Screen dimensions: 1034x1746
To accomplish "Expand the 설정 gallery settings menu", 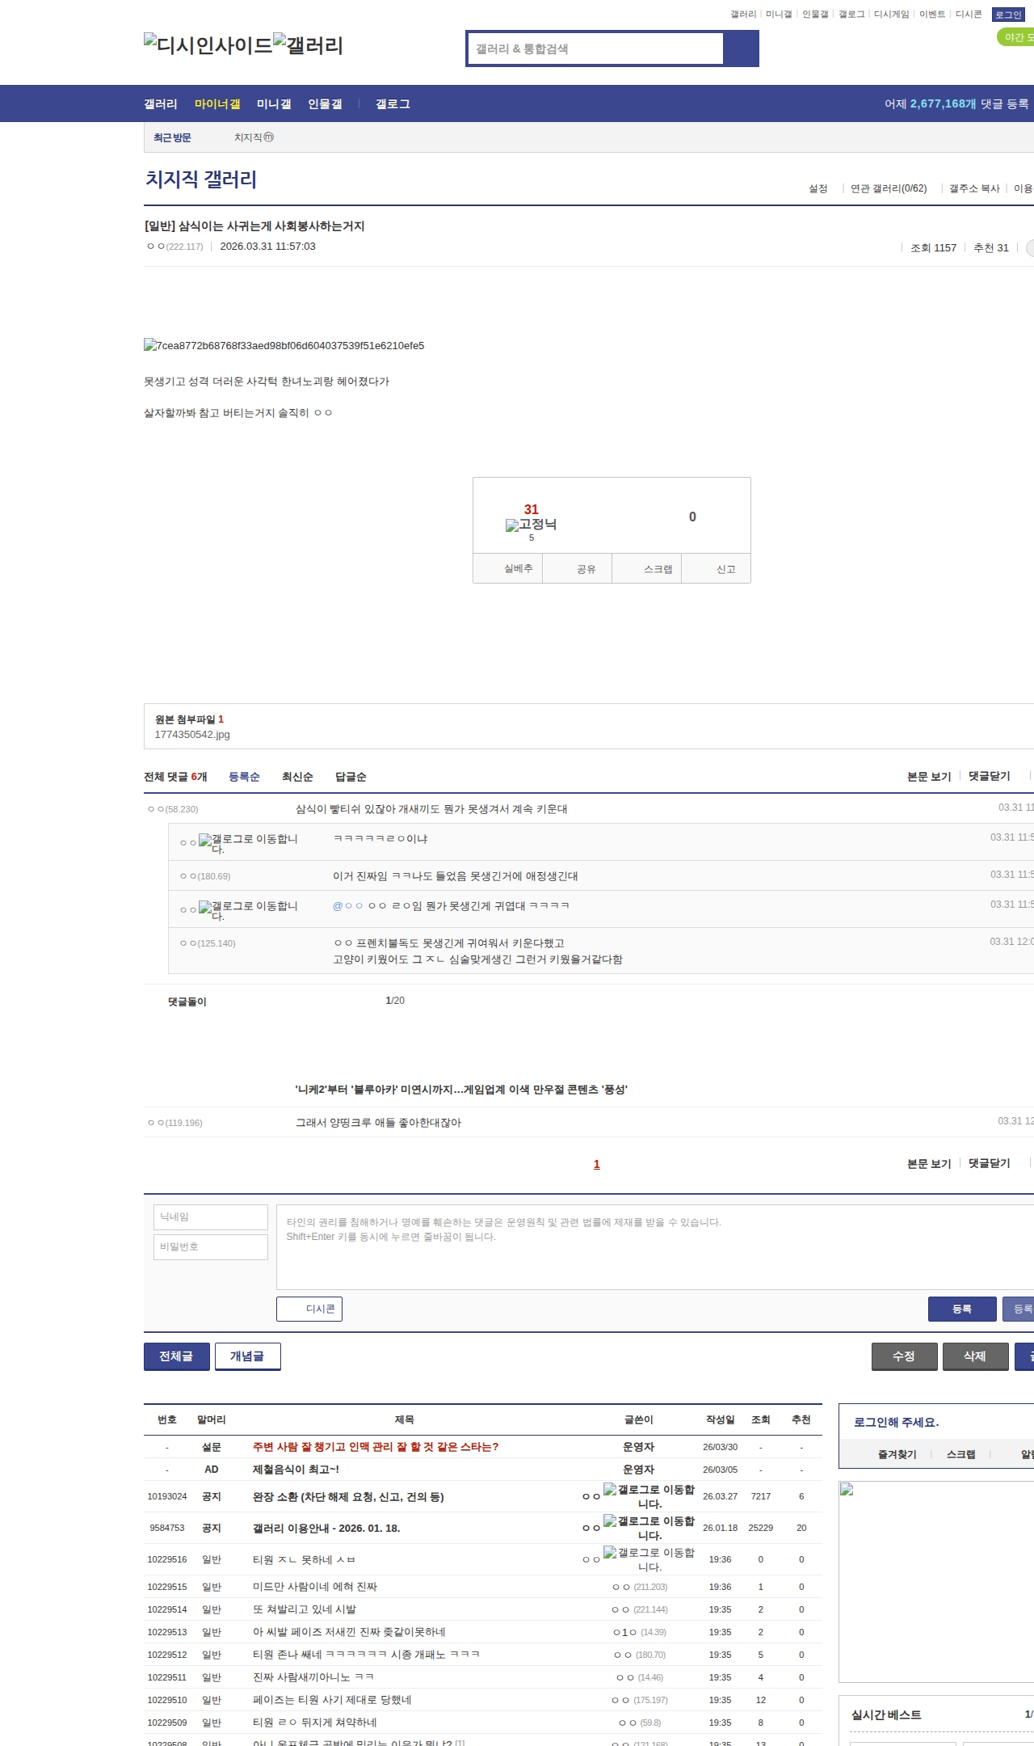I will pyautogui.click(x=818, y=188).
